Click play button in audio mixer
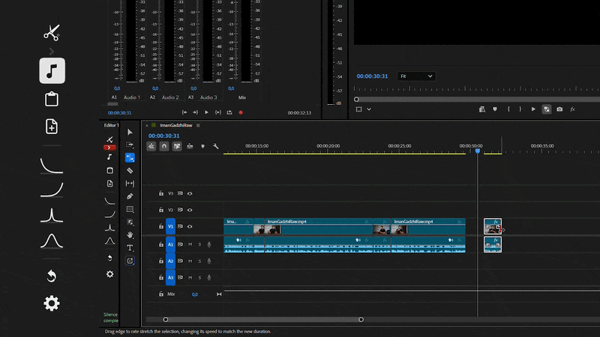Image resolution: width=600 pixels, height=337 pixels. [x=207, y=113]
